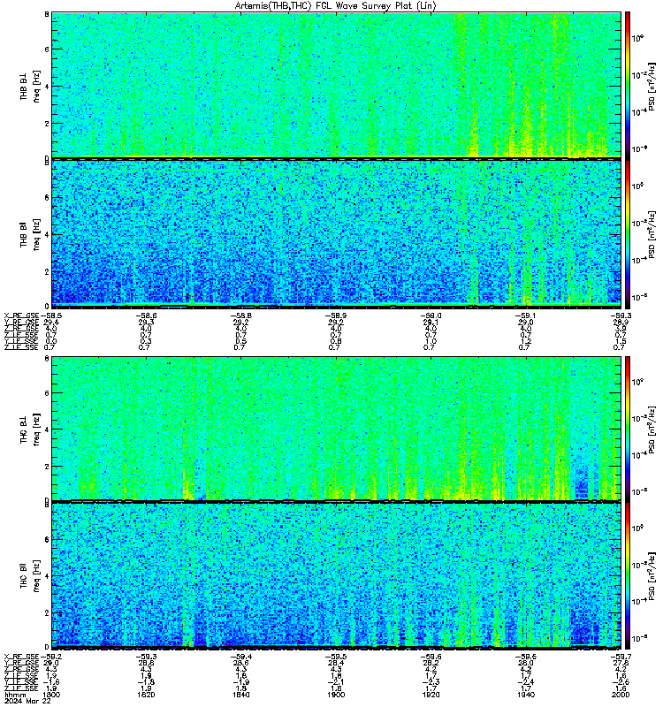Click the THC Y_RE_GSE value 28.4
The width and height of the screenshot is (663, 707).
pyautogui.click(x=336, y=664)
